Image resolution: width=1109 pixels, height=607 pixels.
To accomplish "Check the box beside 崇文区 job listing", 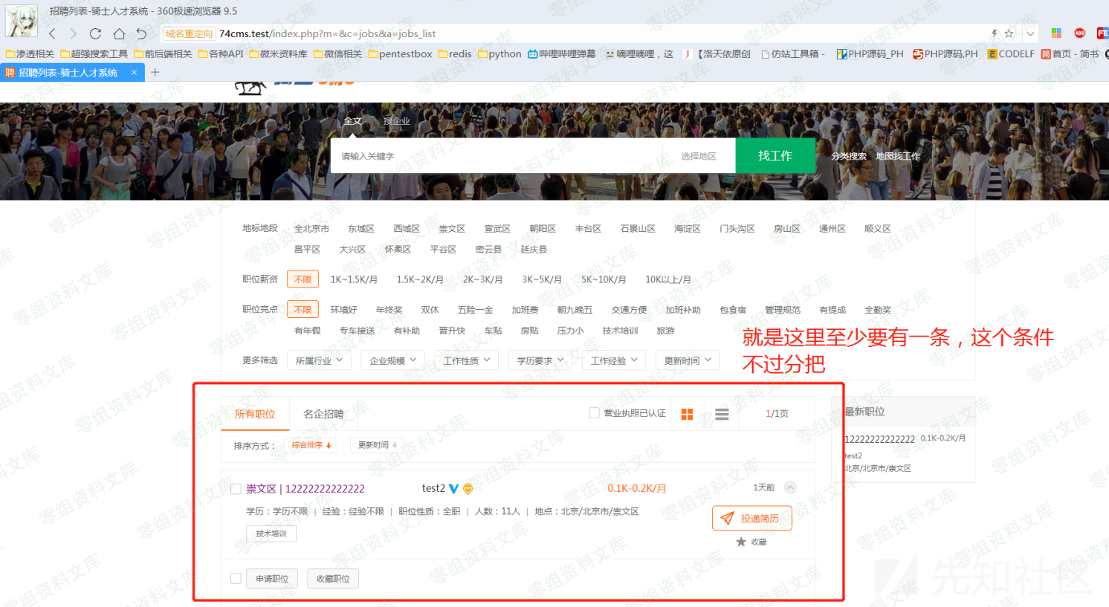I will [236, 489].
